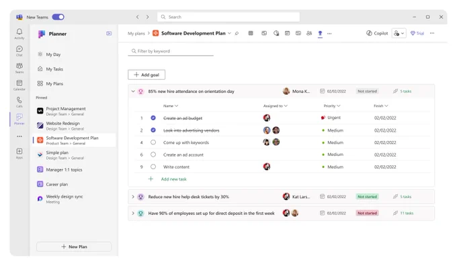
Task: Expand the direct deposit goal
Action: (133, 213)
